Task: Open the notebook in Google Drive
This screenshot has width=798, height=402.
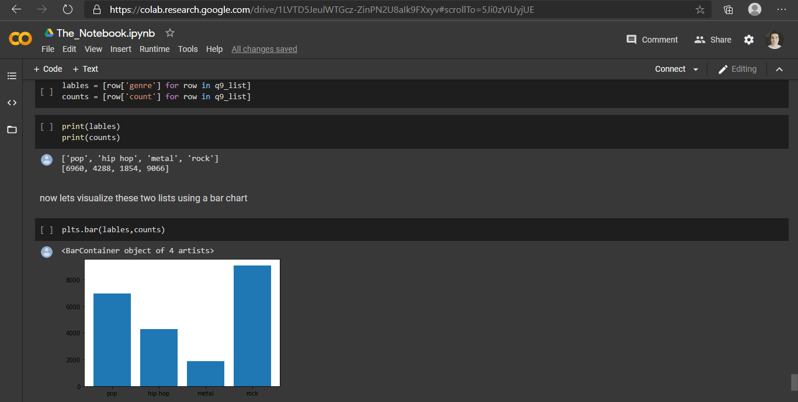Action: [49, 33]
